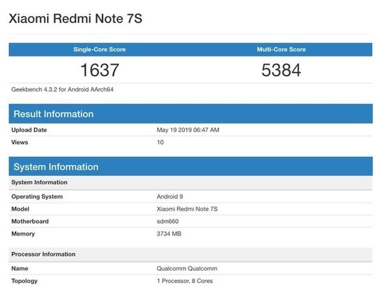Click the Operating System row label
The width and height of the screenshot is (387, 286).
coord(37,197)
